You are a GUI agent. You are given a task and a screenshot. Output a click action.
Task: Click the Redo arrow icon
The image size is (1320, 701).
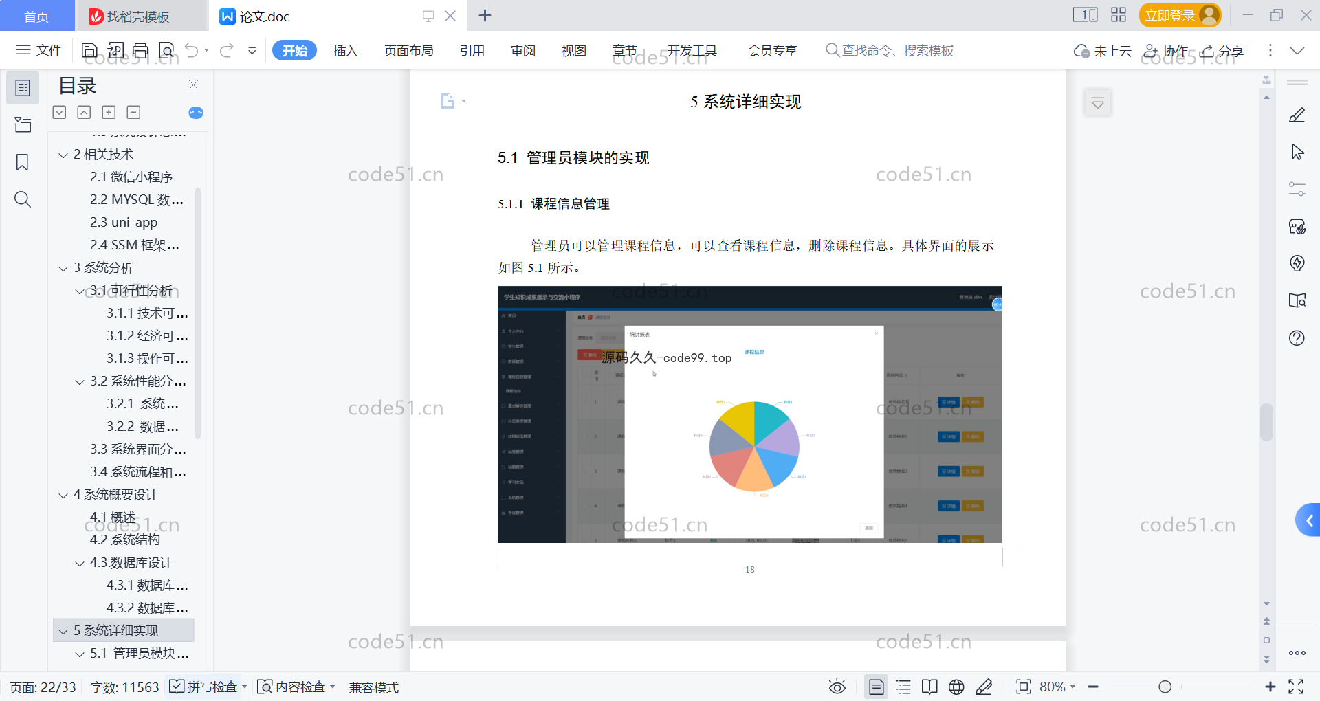click(227, 50)
